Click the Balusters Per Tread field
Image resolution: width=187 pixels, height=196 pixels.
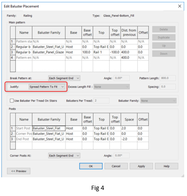[x=101, y=101]
